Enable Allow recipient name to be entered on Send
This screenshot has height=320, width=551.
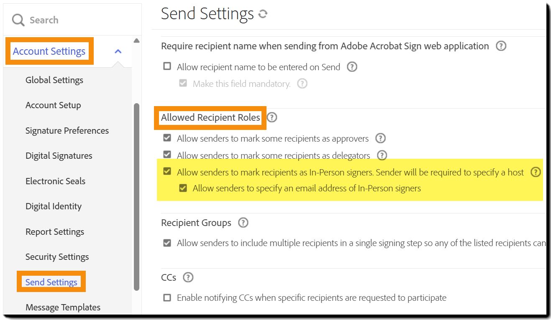(x=167, y=66)
